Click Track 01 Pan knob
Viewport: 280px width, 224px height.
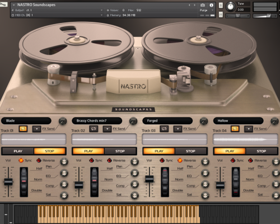click(64, 162)
